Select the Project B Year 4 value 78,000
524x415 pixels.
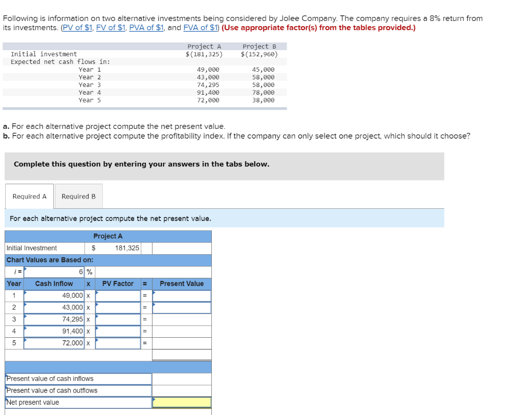pyautogui.click(x=264, y=93)
